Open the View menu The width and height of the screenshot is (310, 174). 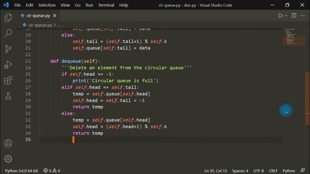[x=65, y=5]
